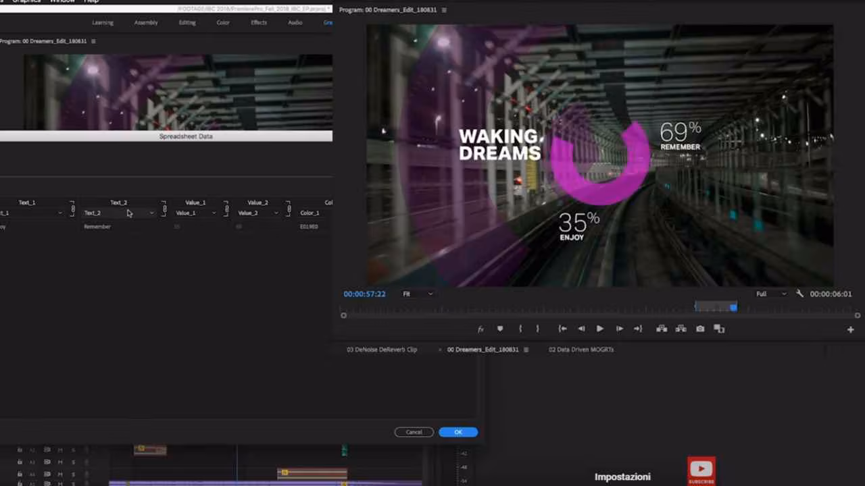Screen dimensions: 865x486
Task: Toggle lock on the third visible audio track
Action: pyautogui.click(x=20, y=475)
